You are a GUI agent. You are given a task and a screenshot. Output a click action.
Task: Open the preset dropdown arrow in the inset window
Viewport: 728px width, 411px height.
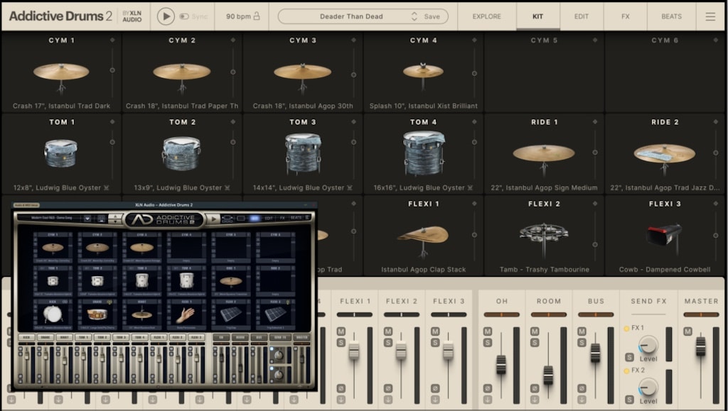(87, 218)
